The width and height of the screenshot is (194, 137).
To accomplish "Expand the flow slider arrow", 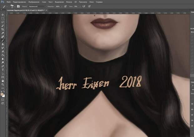I will tap(80, 7).
